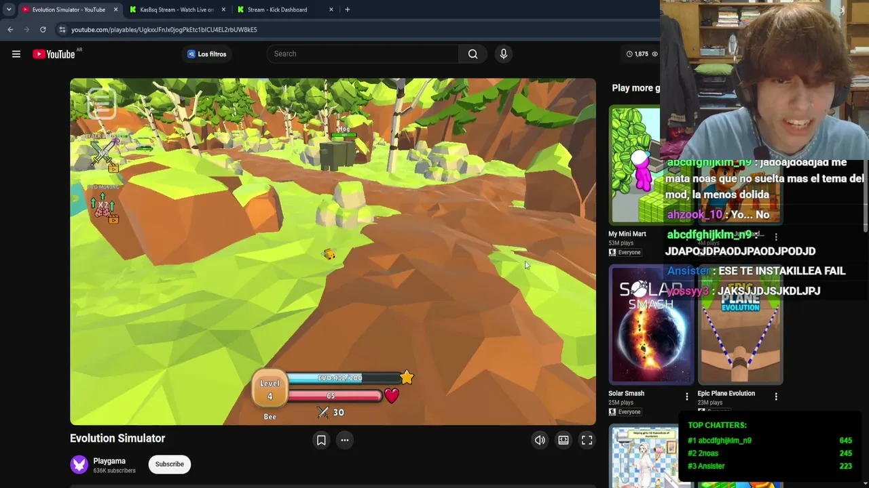This screenshot has height=488, width=869.
Task: Click the search magnifier button
Action: coord(473,54)
